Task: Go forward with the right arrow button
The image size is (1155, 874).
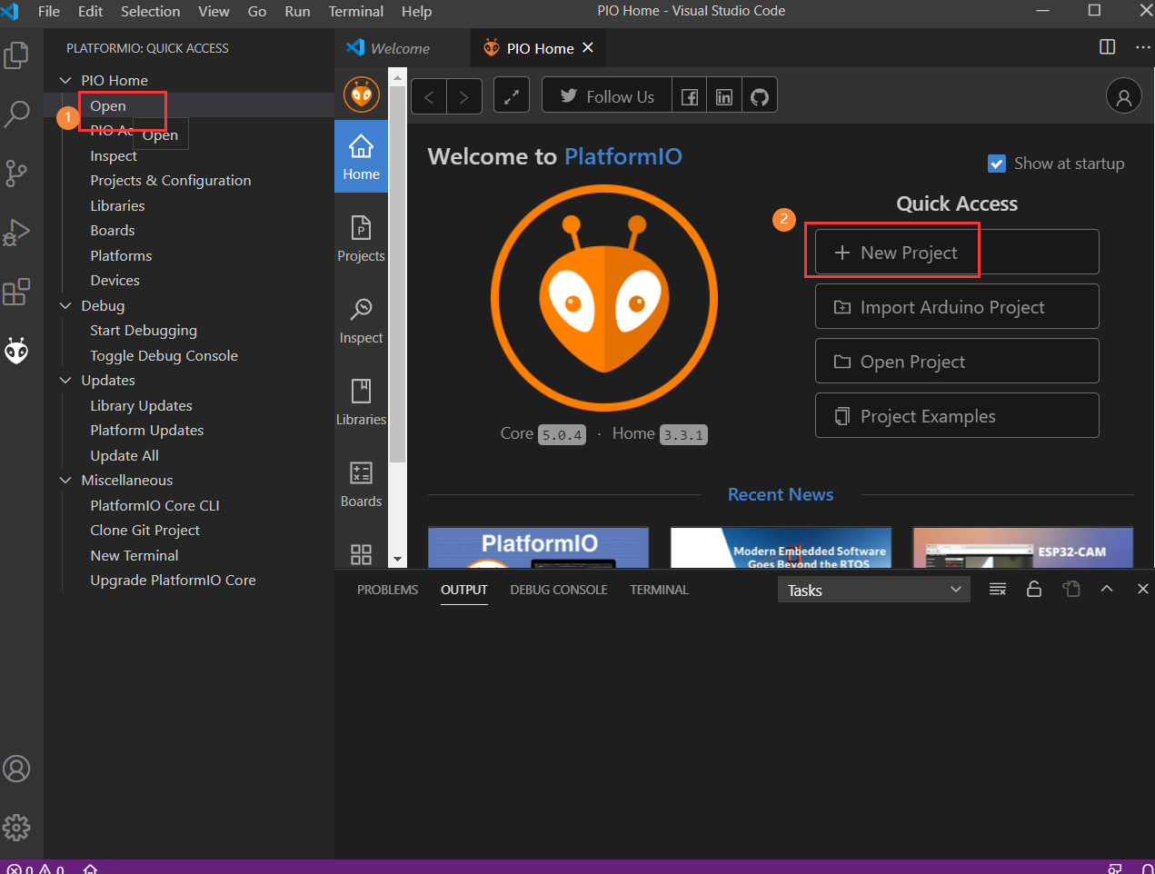Action: [x=464, y=96]
